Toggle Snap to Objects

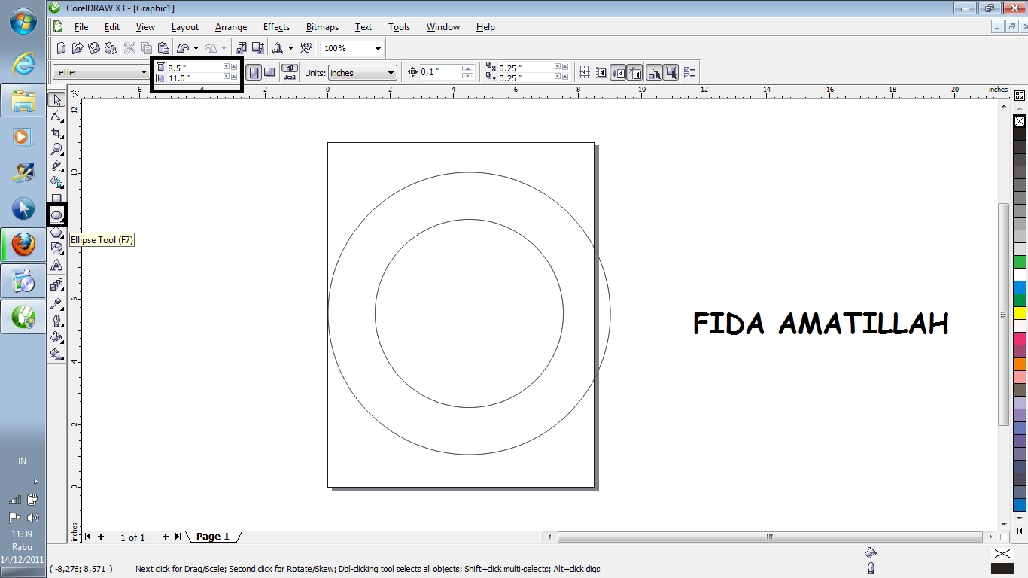point(618,72)
